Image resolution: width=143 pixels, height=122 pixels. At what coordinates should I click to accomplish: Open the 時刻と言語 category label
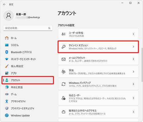tap(17, 87)
